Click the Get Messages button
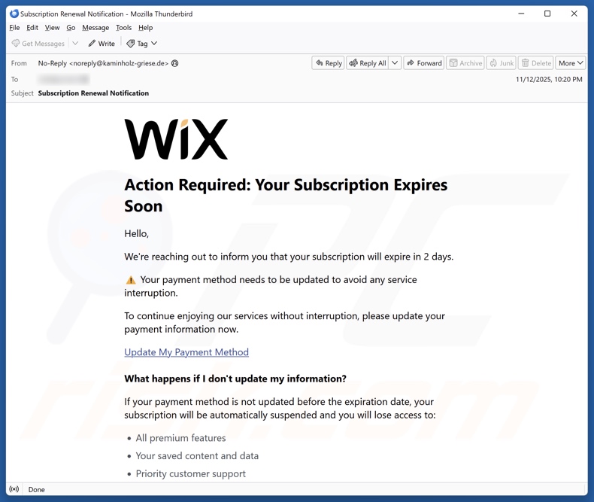Screen dimensions: 594x502 [38, 43]
